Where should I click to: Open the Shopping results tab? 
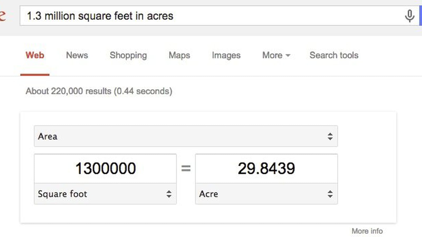tap(128, 55)
